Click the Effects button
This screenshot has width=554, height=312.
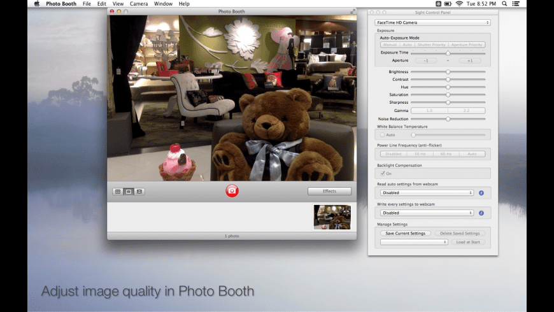tap(329, 191)
